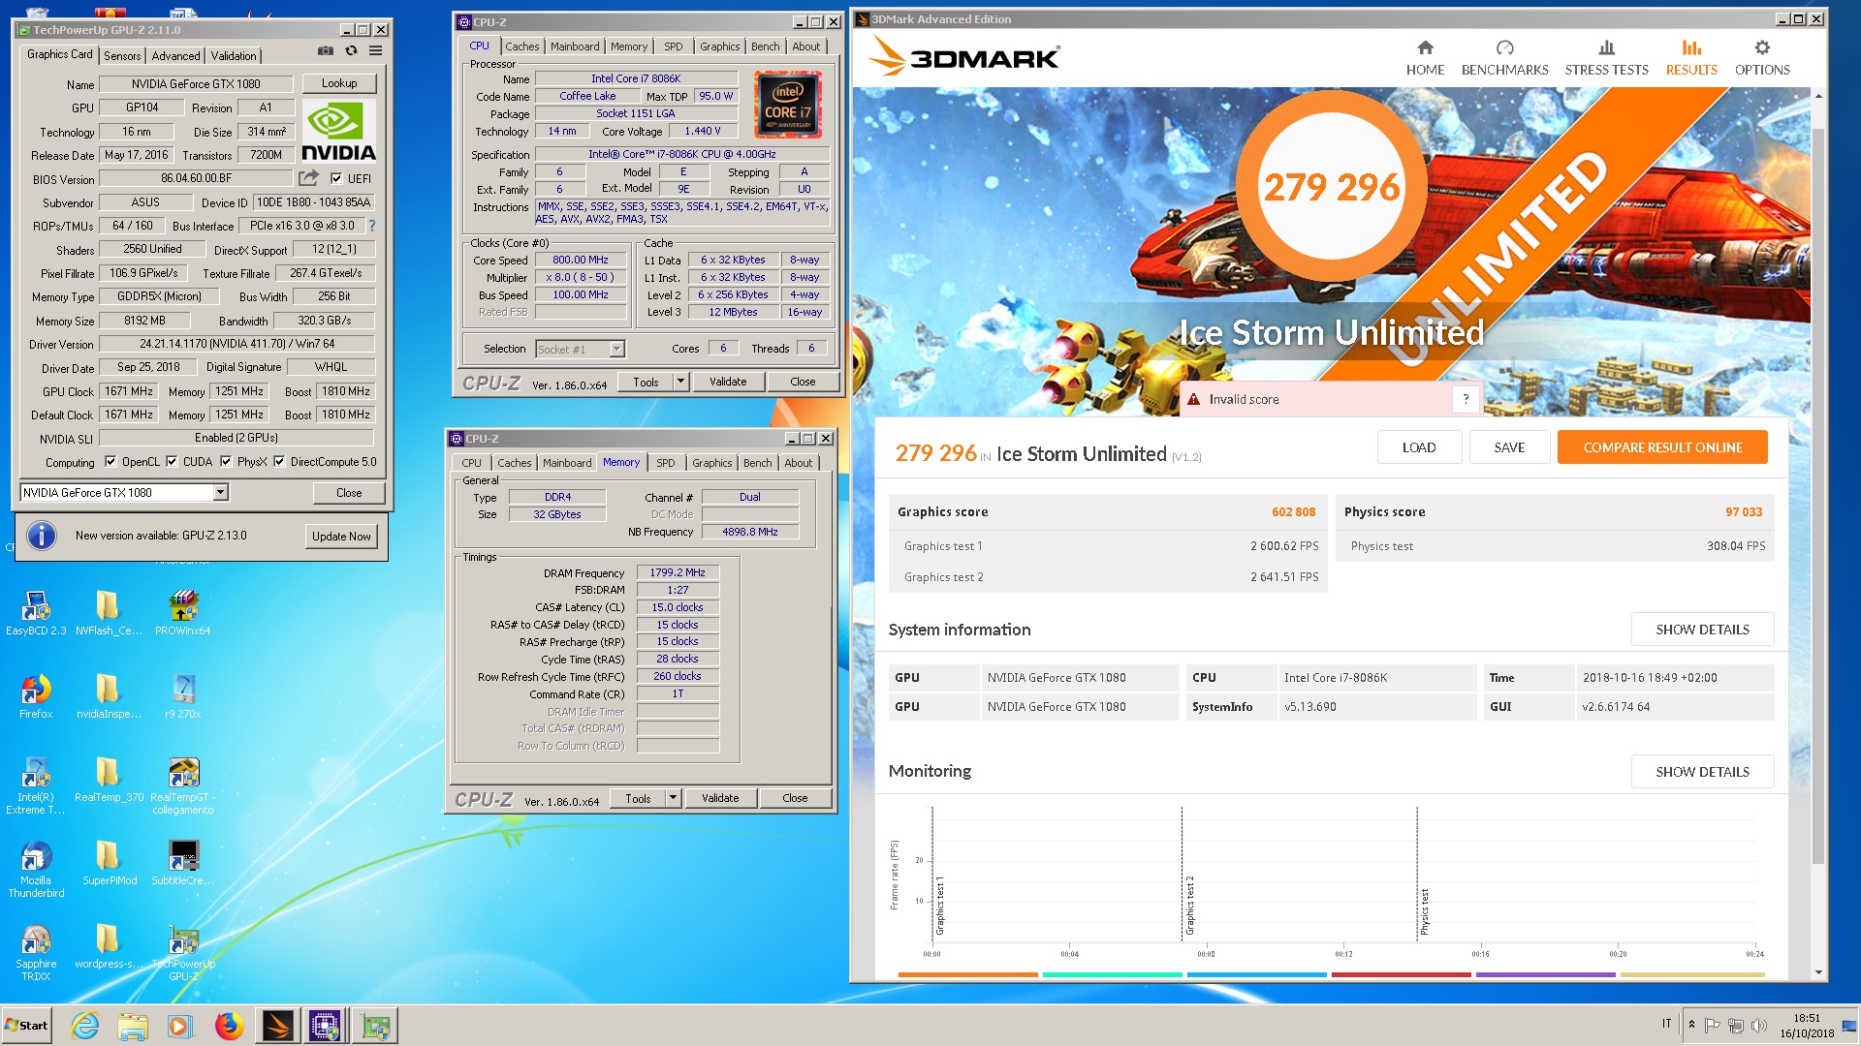Click the CPU-Z taskbar icon
The width and height of the screenshot is (1861, 1046).
(325, 1026)
